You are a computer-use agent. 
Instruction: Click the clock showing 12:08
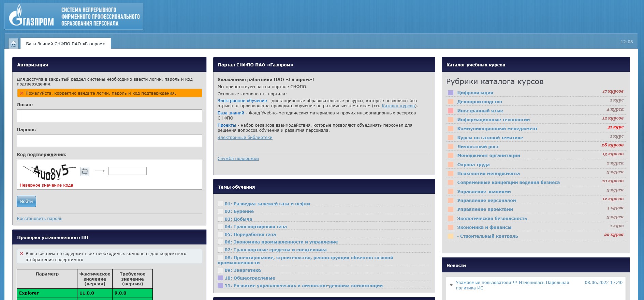coord(627,42)
